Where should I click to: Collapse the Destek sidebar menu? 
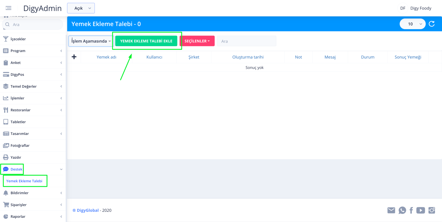(x=33, y=169)
